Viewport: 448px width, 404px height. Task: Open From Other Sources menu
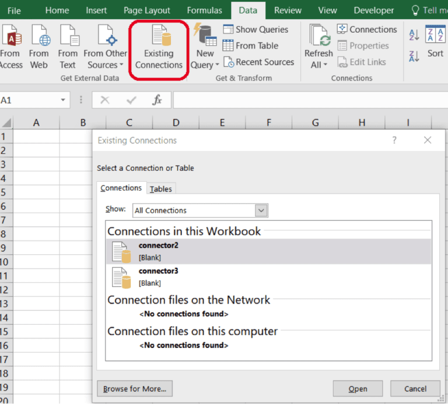point(105,47)
